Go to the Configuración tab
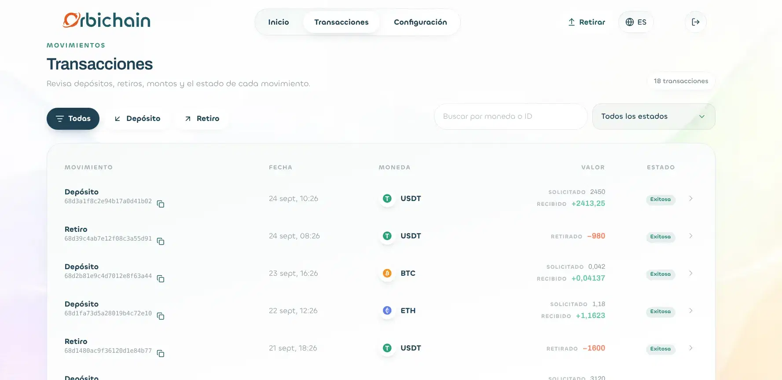This screenshot has height=380, width=782. [x=420, y=22]
